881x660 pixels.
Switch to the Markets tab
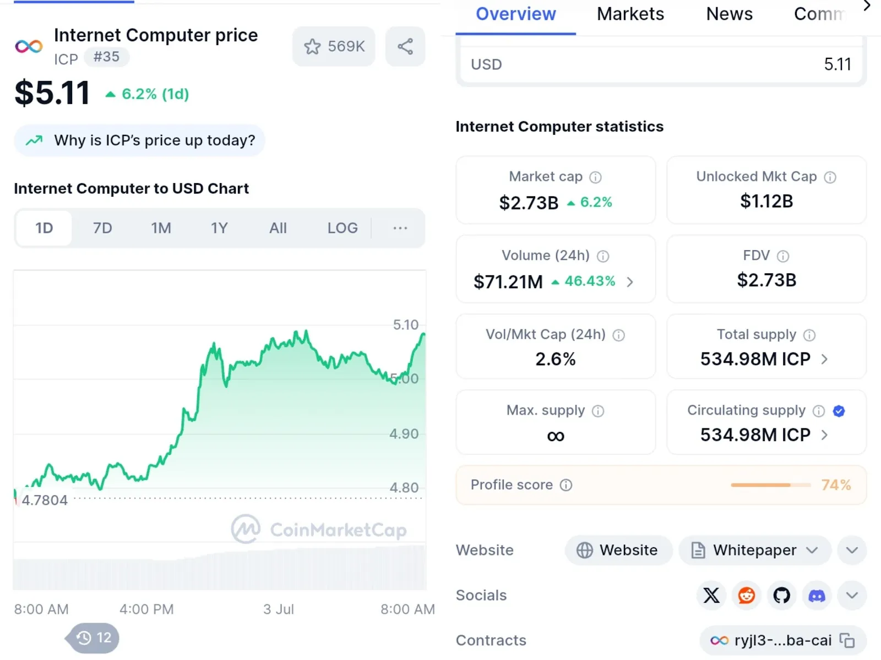coord(630,14)
